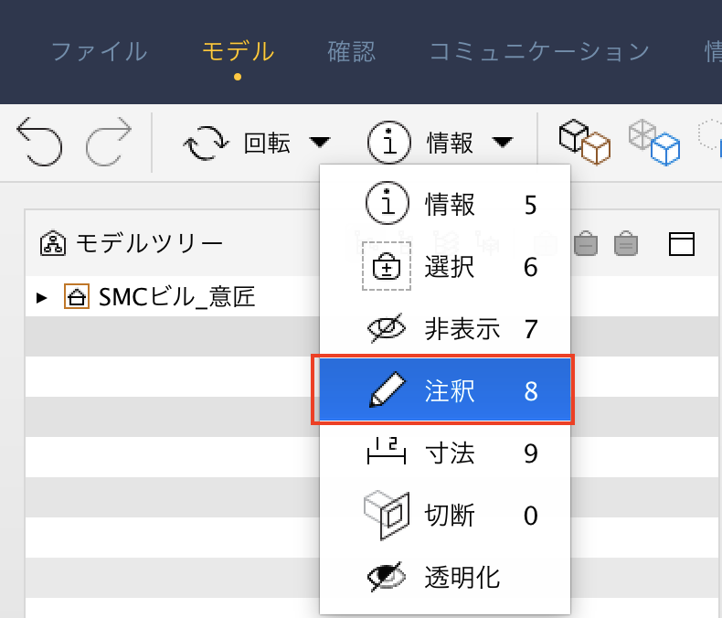This screenshot has height=618, width=722.
Task: Click the black and brown cubes icon
Action: (x=584, y=142)
